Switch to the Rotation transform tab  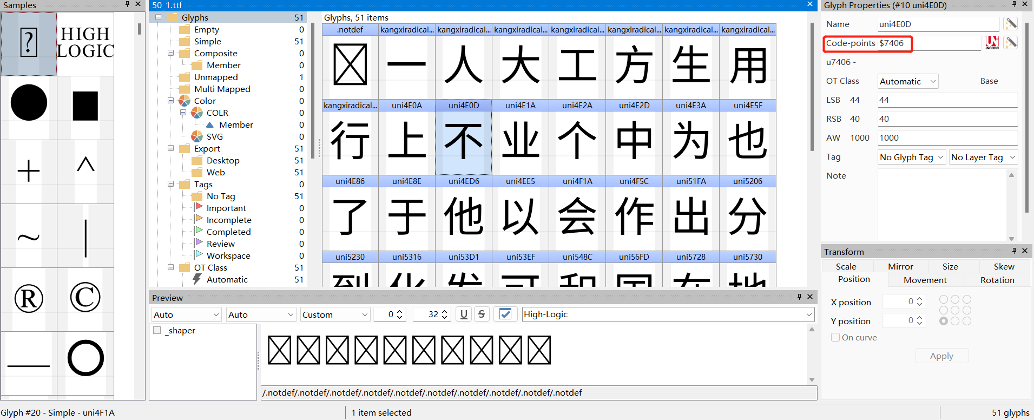coord(997,280)
